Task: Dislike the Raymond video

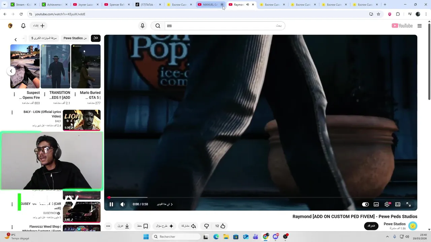Action: [207, 226]
